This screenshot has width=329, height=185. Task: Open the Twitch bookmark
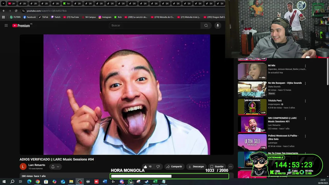pyautogui.click(x=56, y=17)
